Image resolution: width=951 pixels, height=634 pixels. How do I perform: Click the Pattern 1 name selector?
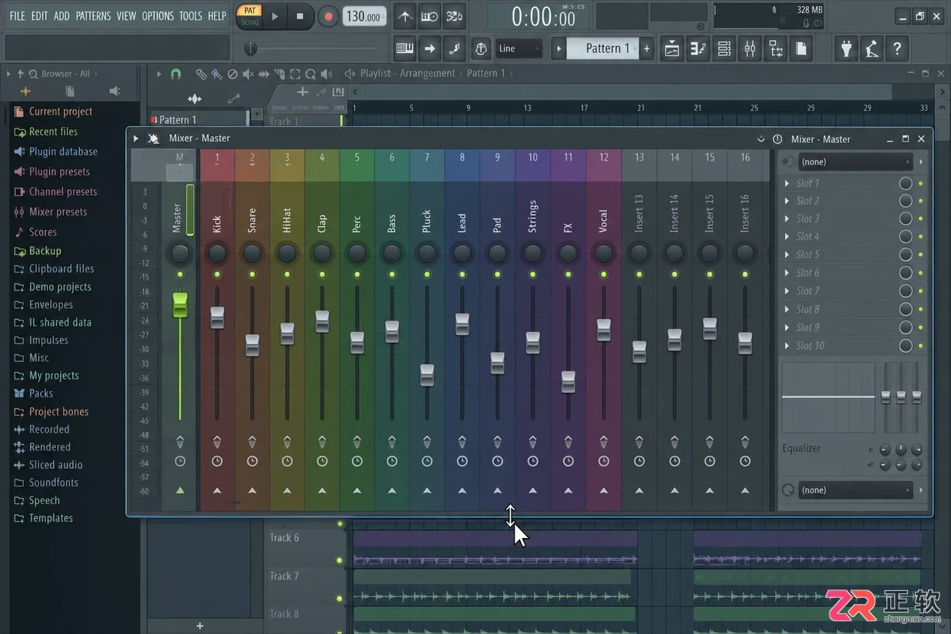click(603, 48)
